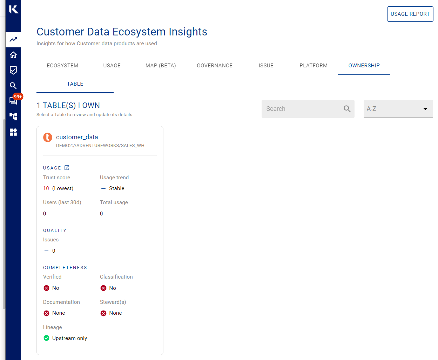Open the chat icon with 99+ badge
This screenshot has height=360, width=438.
tap(13, 101)
